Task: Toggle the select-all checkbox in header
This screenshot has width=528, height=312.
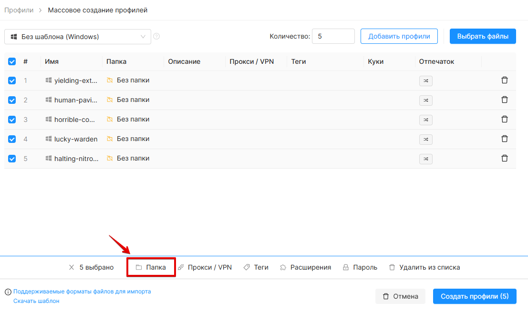Action: pos(12,61)
